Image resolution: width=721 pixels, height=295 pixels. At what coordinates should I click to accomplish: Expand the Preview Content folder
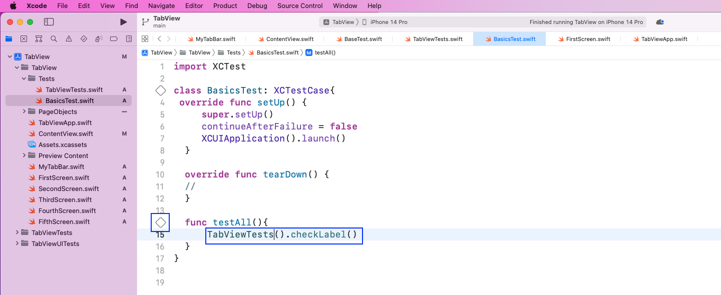click(24, 155)
